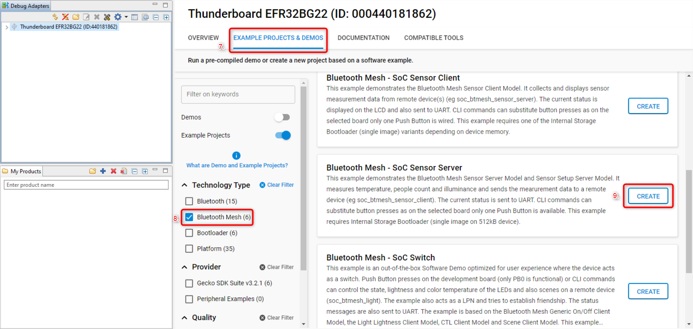Click the Enter product name field
This screenshot has height=329, width=693.
point(86,185)
